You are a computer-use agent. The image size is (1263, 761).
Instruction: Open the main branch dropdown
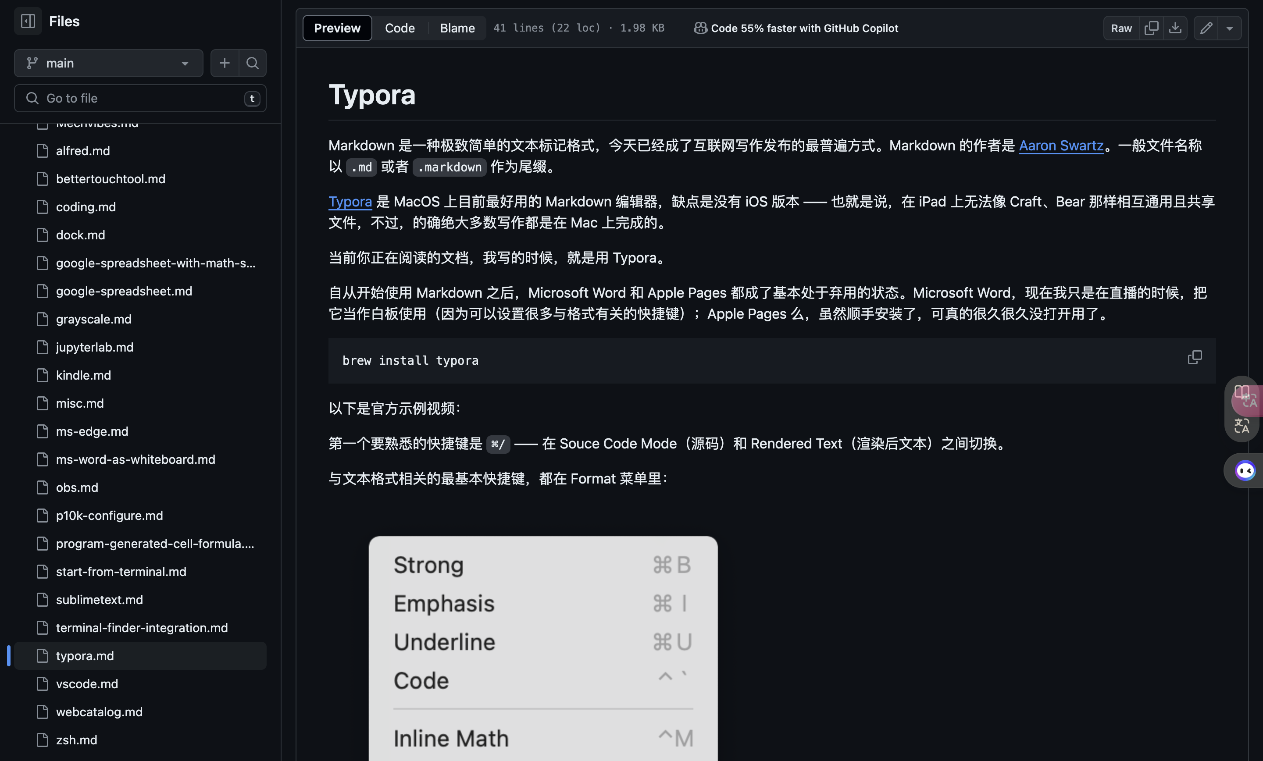click(109, 63)
